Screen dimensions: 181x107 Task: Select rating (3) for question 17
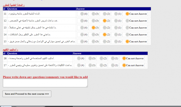90,65
